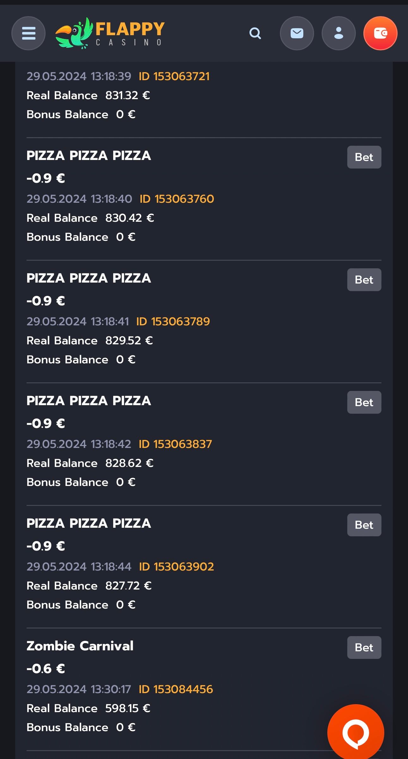
Task: Select transaction ID 153084456
Action: pyautogui.click(x=176, y=689)
